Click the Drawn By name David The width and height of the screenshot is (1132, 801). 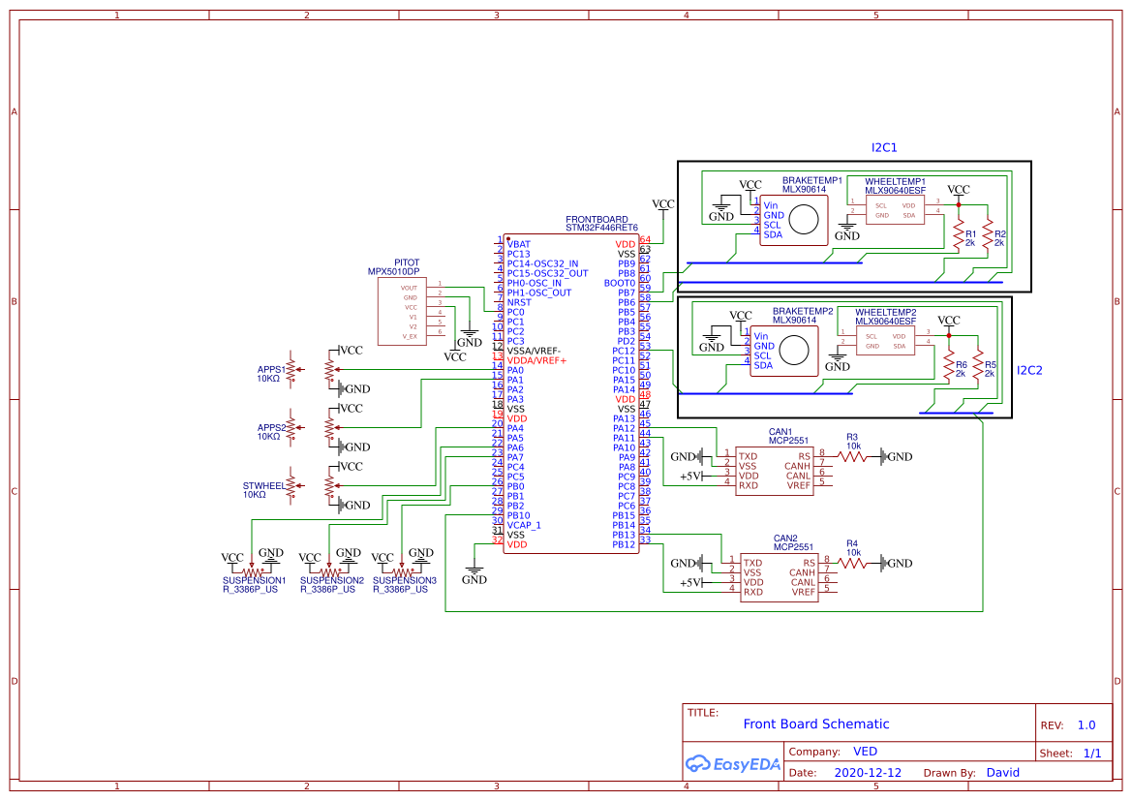tap(1004, 772)
